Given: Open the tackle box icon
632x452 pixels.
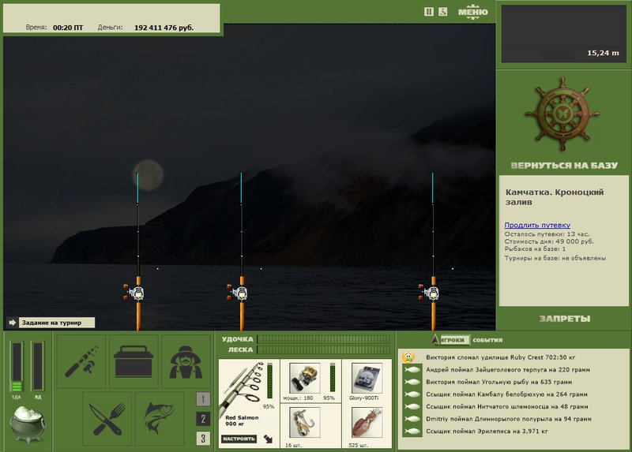Looking at the screenshot, I should point(134,361).
